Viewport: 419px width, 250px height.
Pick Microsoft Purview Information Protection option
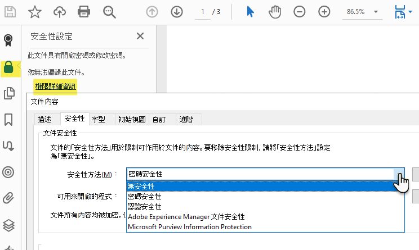[265, 227]
